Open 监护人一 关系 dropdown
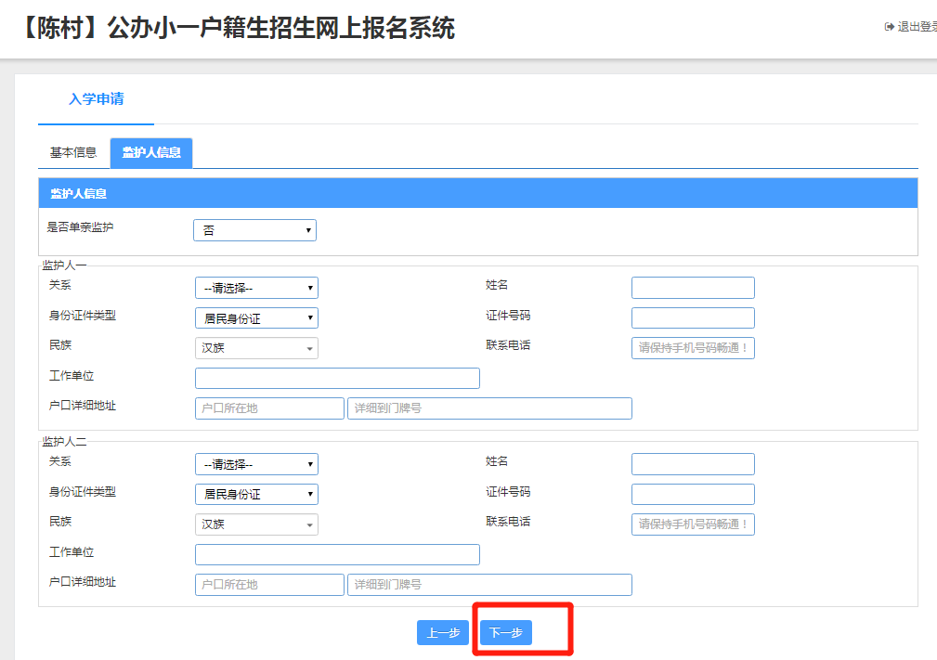Viewport: 937px width, 660px height. (x=256, y=288)
